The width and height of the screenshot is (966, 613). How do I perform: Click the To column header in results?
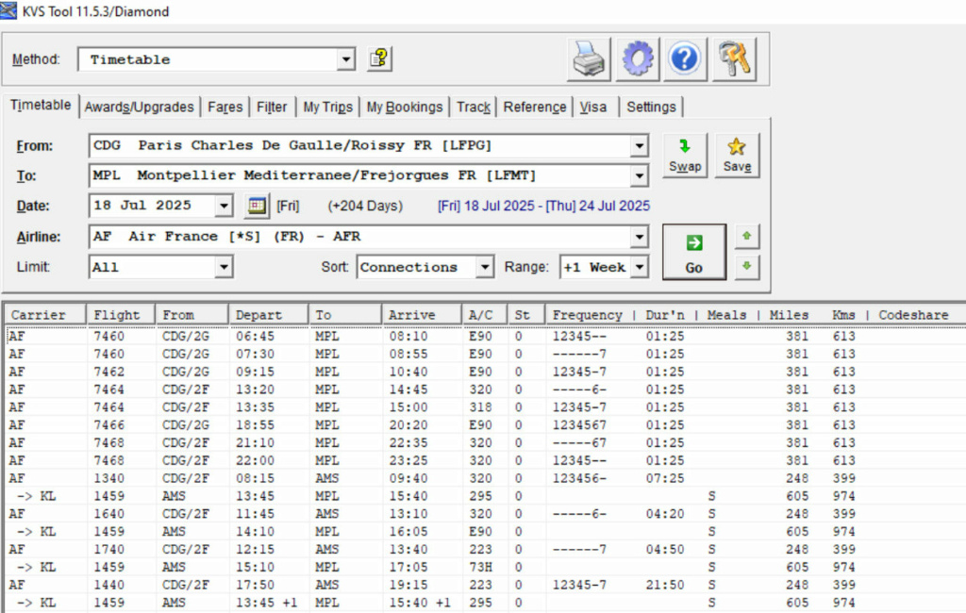345,315
